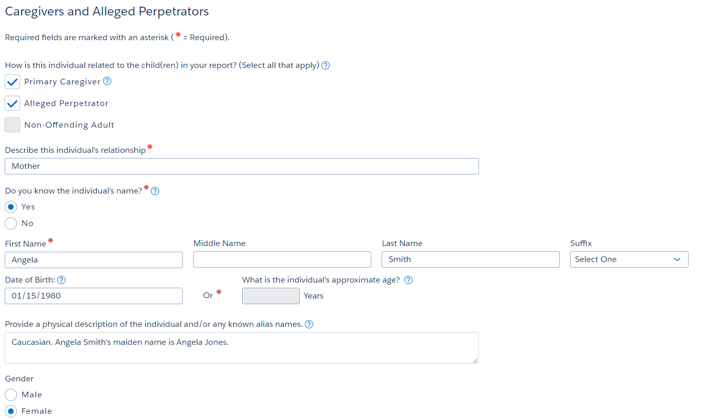Select Yes for knowing individual's name
The height and width of the screenshot is (420, 720).
click(11, 207)
